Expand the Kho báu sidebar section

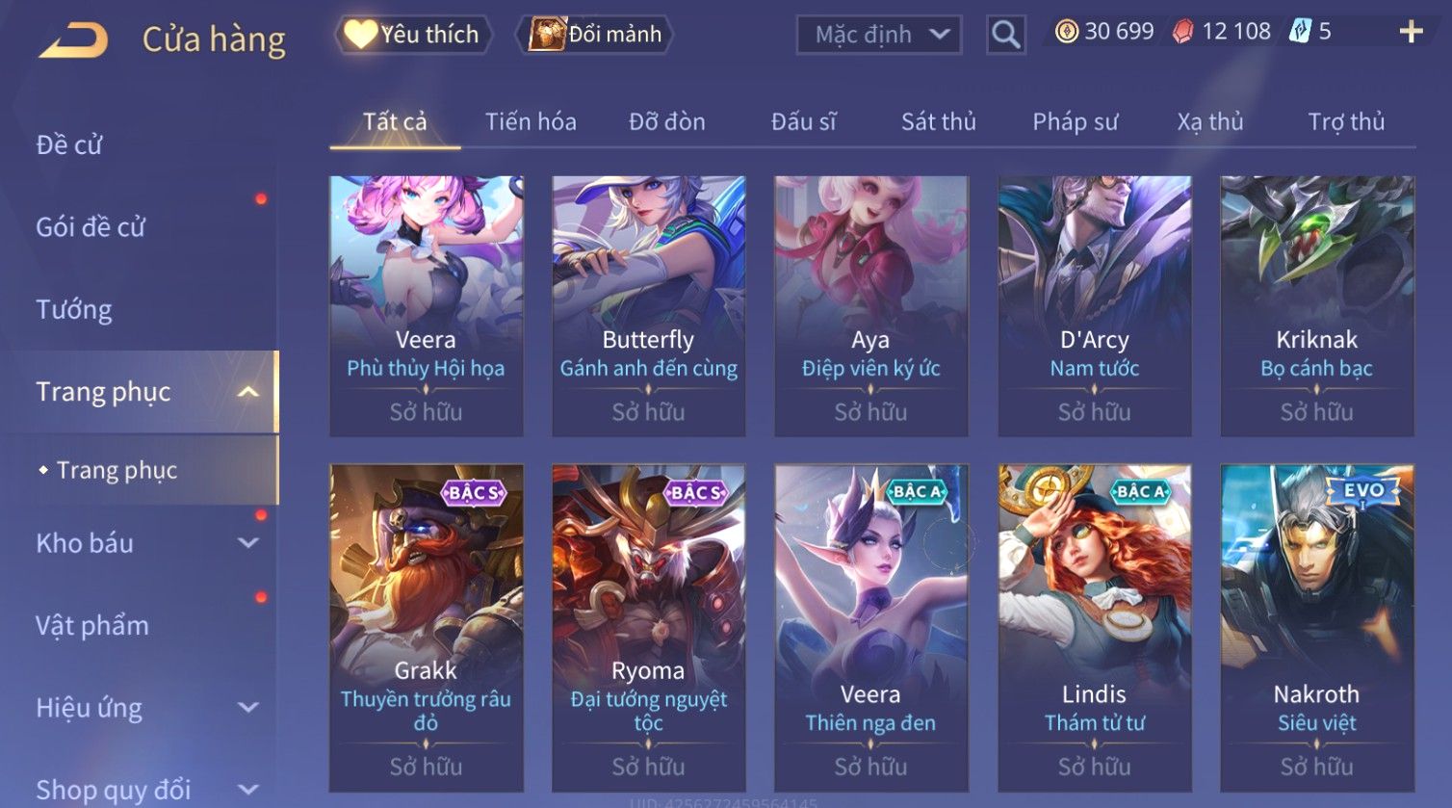pos(247,543)
